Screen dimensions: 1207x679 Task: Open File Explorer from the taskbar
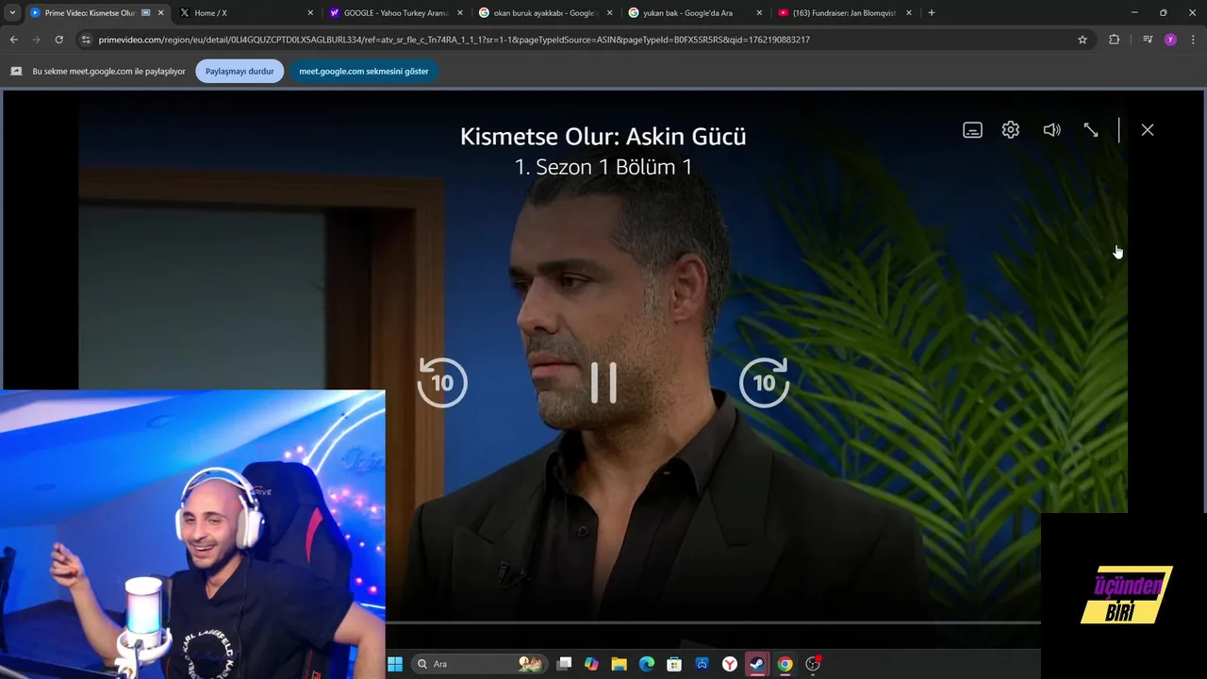619,664
